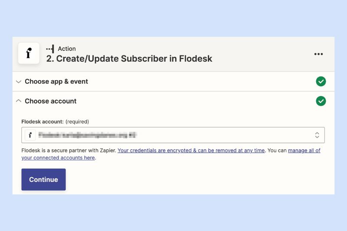Expand section using Choose app & event chevron
The width and height of the screenshot is (347, 231).
tap(19, 81)
